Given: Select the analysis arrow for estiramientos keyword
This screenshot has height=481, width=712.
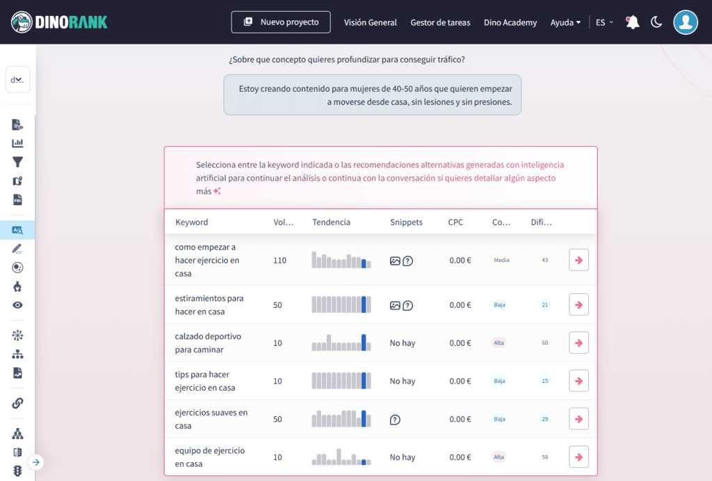Looking at the screenshot, I should tap(578, 304).
